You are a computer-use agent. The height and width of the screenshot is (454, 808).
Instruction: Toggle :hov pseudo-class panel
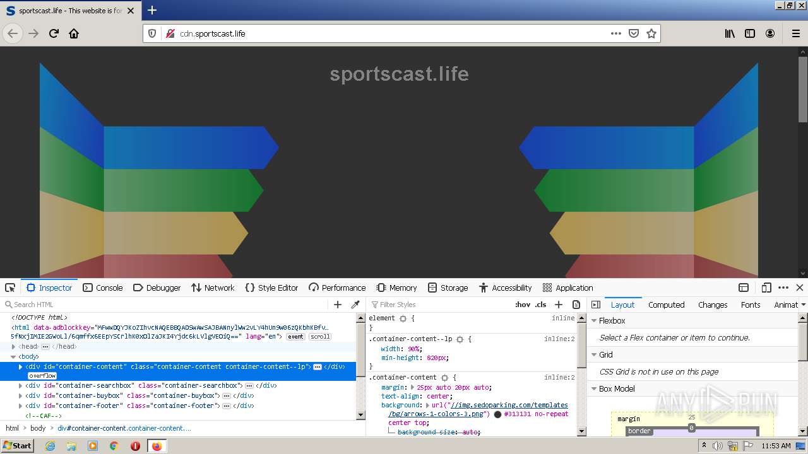(x=523, y=305)
